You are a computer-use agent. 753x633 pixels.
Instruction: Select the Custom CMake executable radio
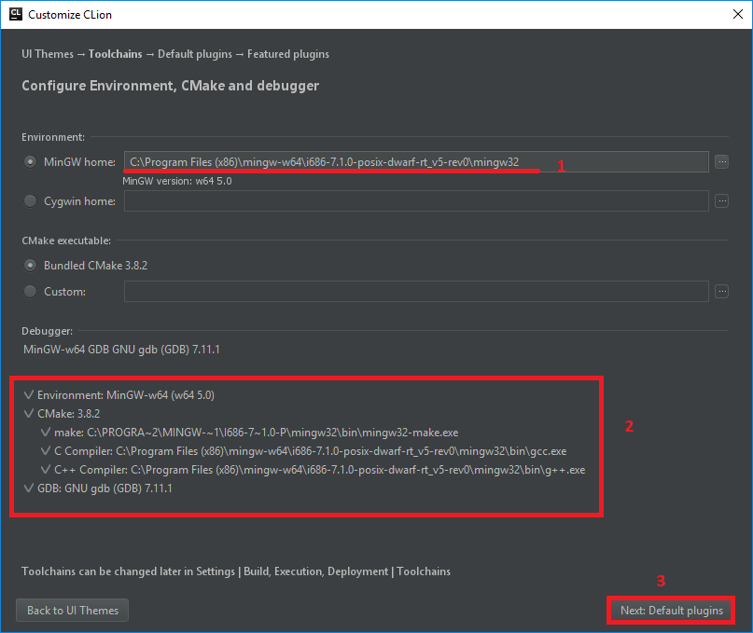31,292
